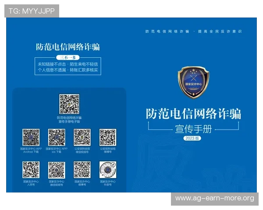This screenshot has width=263, height=210.
Task: Click the large 防范电信网络诈骗 title below the shield
Action: tap(193, 114)
